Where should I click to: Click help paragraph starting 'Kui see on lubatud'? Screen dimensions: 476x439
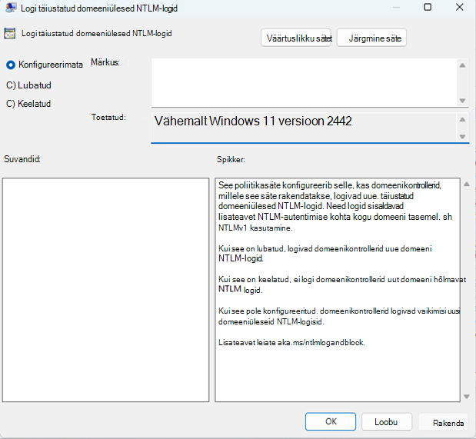click(x=325, y=254)
